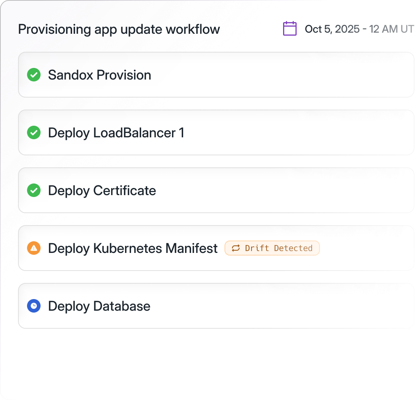The width and height of the screenshot is (416, 400).
Task: Click the sync arrows icon in the drift badge
Action: pyautogui.click(x=236, y=248)
